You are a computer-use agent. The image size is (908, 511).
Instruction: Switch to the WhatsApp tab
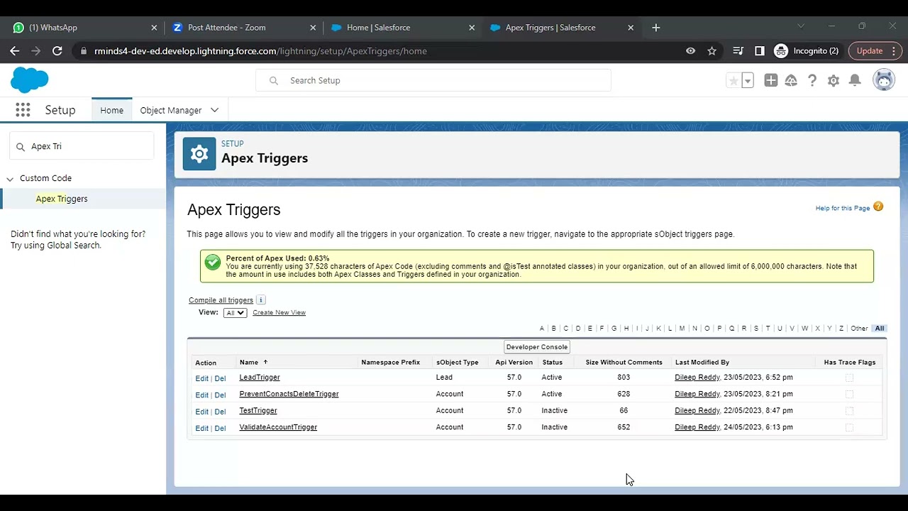pyautogui.click(x=85, y=28)
